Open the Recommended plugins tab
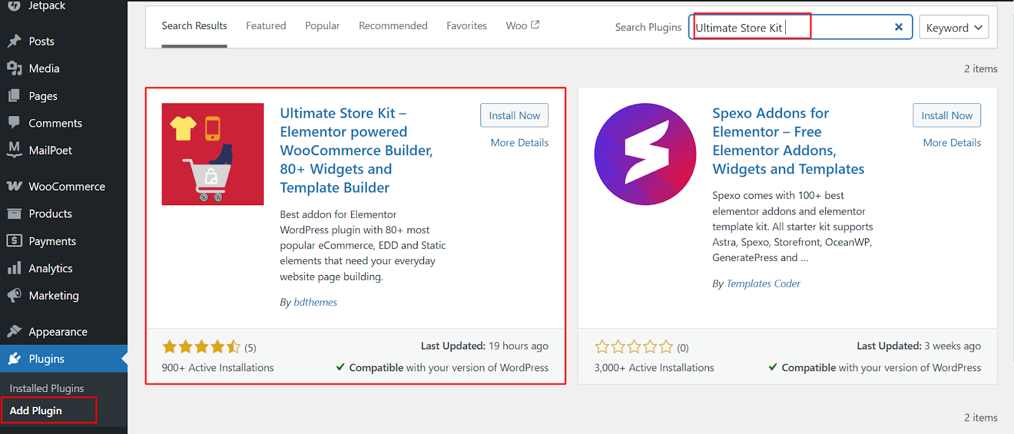Image resolution: width=1014 pixels, height=434 pixels. [393, 26]
